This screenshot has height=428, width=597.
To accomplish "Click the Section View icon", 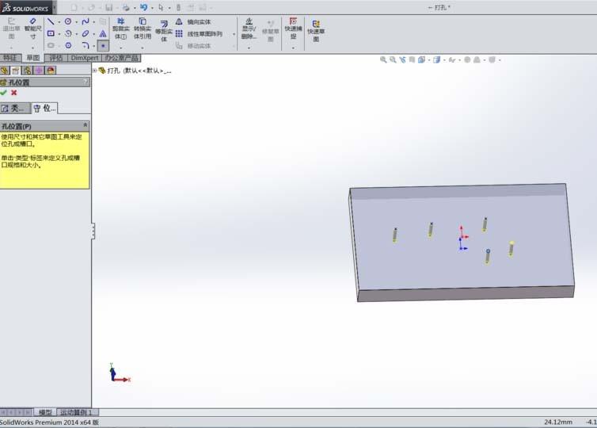I will [412, 59].
